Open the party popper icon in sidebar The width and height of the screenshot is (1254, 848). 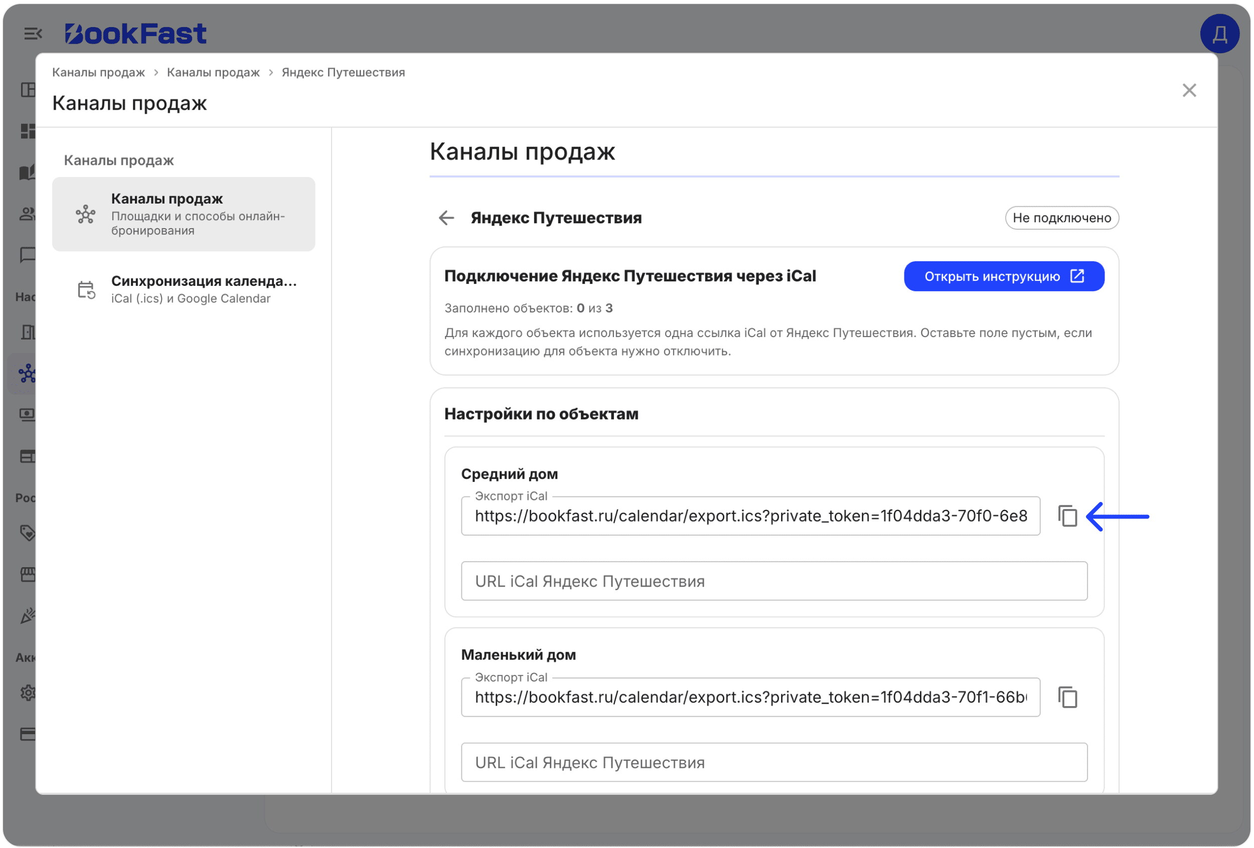27,615
